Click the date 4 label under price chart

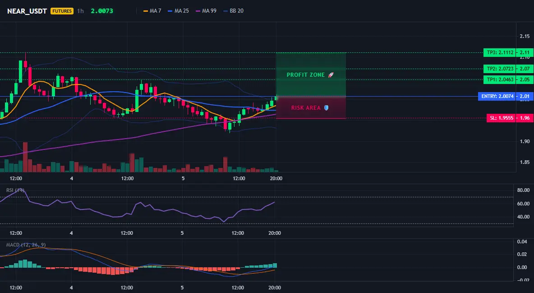pyautogui.click(x=72, y=178)
